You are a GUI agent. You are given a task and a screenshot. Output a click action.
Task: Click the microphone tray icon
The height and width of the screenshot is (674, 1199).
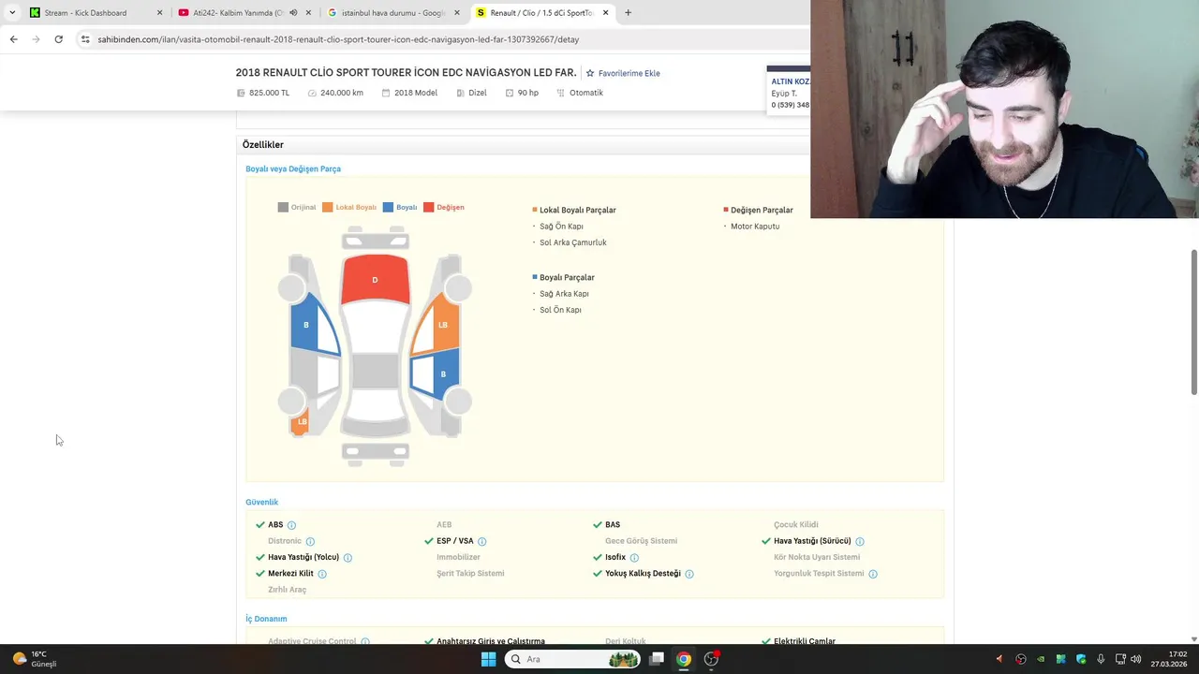pyautogui.click(x=1101, y=659)
